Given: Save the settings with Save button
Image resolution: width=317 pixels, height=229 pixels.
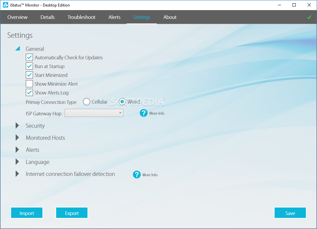Looking at the screenshot, I should 290,213.
